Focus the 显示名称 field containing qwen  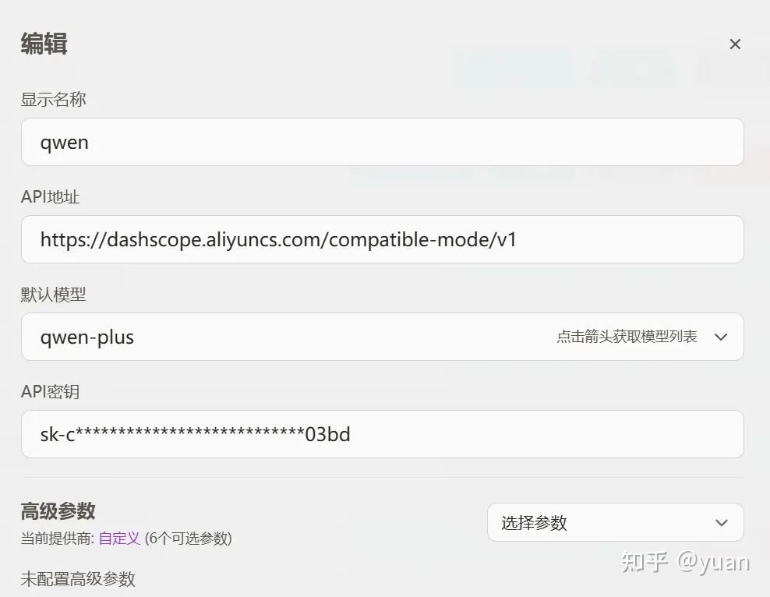tap(382, 142)
